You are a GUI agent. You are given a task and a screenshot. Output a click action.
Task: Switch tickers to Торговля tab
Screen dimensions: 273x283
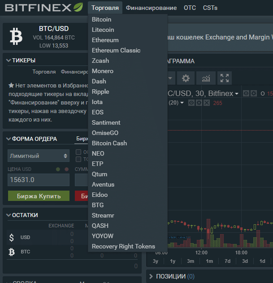point(44,72)
